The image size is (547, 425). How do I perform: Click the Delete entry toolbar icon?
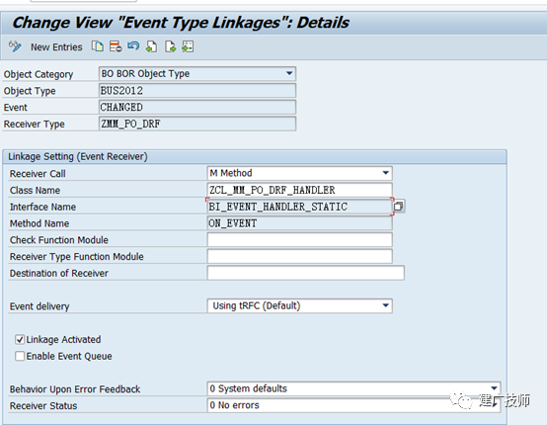pyautogui.click(x=116, y=46)
